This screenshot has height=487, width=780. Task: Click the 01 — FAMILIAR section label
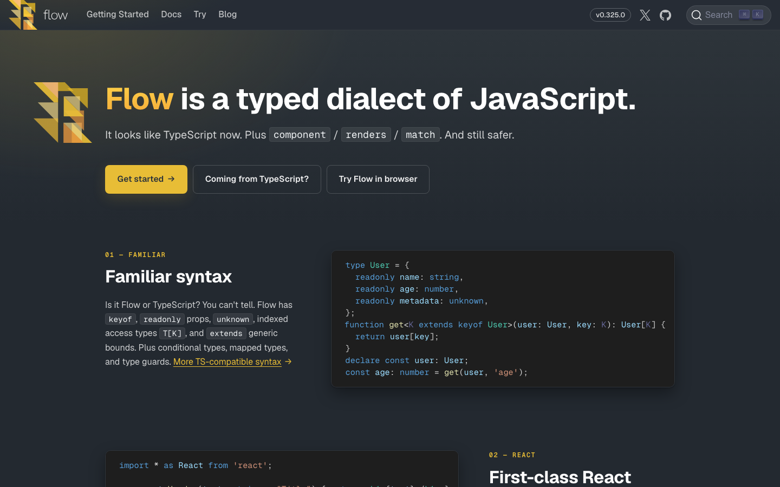click(135, 255)
